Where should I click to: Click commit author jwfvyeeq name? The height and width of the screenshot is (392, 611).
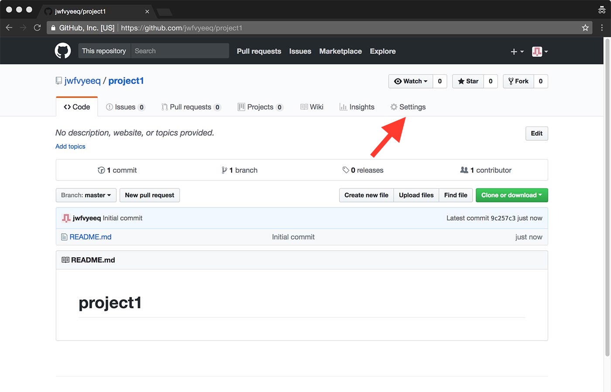click(x=87, y=218)
